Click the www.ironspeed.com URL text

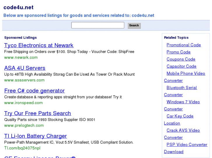click(x=23, y=103)
